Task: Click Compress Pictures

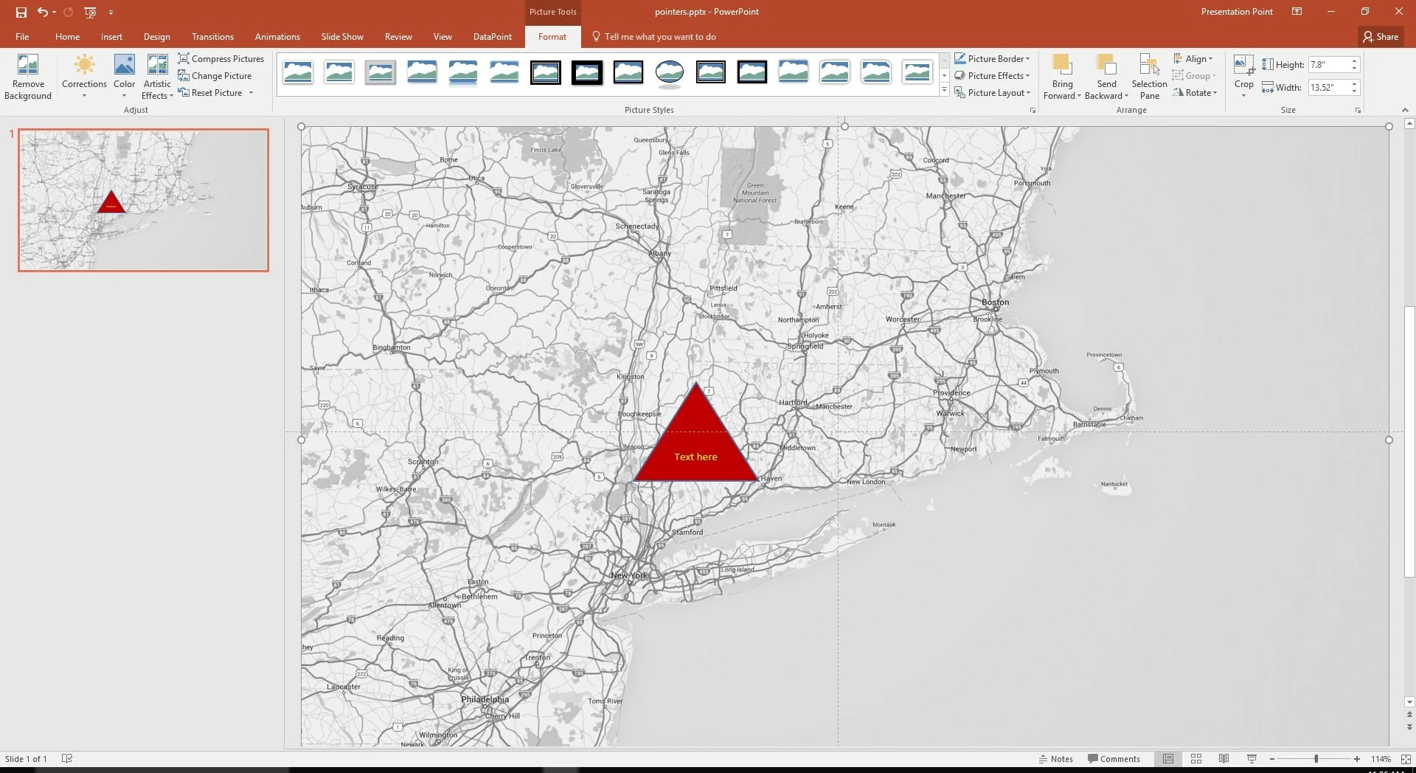Action: coord(221,59)
